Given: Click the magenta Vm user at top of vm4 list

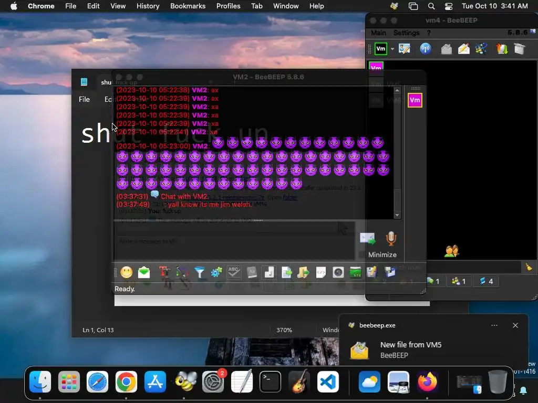Looking at the screenshot, I should pyautogui.click(x=376, y=67).
